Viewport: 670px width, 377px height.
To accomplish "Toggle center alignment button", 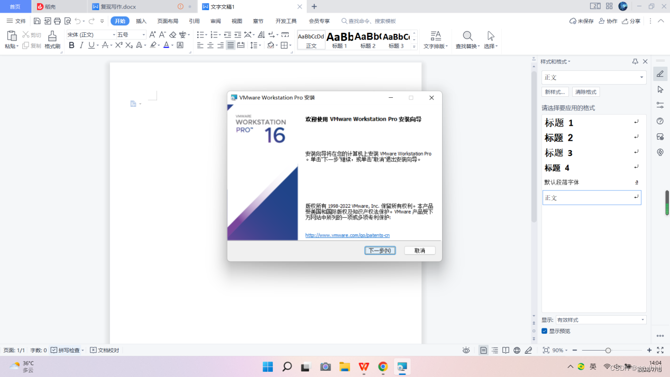I will pos(210,45).
